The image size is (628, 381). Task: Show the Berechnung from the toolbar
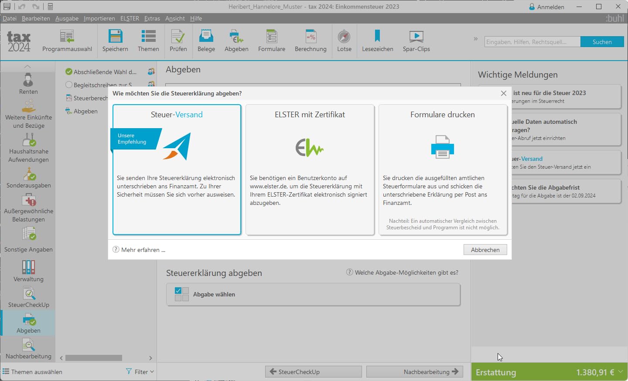click(311, 41)
